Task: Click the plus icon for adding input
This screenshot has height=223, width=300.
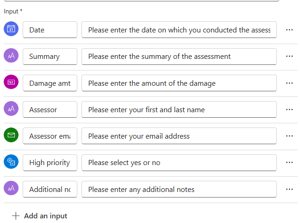Action: coord(16,216)
